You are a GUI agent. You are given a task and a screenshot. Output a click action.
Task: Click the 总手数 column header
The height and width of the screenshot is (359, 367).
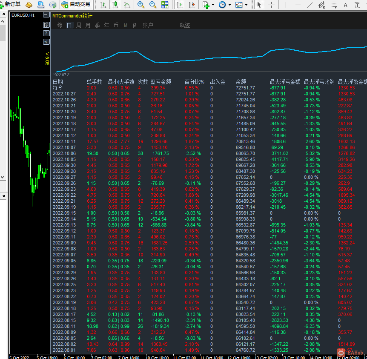[95, 82]
